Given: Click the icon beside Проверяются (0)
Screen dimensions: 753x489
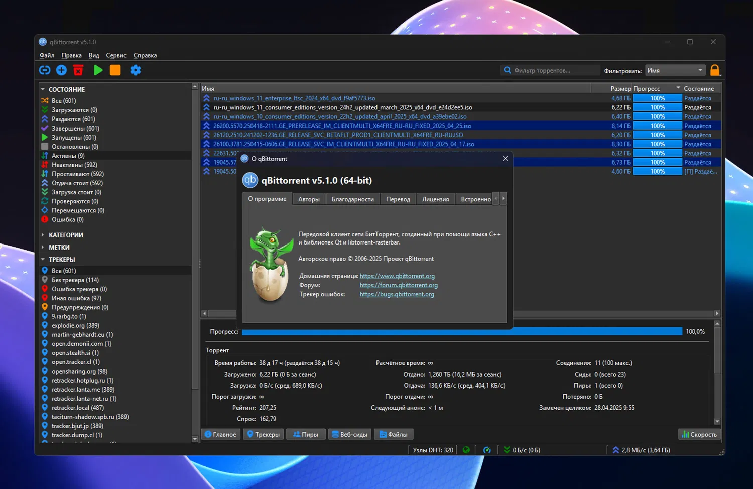Looking at the screenshot, I should (45, 201).
